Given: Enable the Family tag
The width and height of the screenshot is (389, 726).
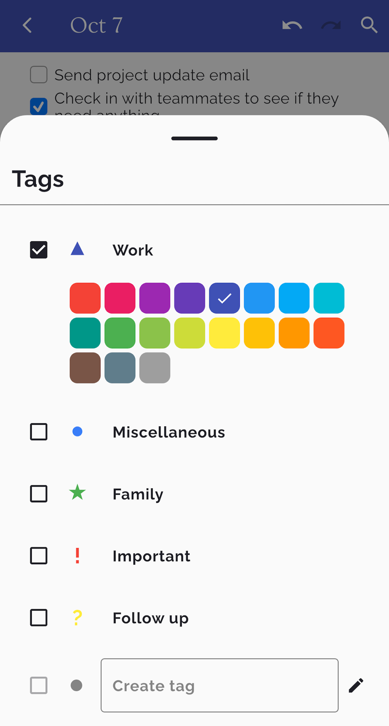Looking at the screenshot, I should pos(39,494).
